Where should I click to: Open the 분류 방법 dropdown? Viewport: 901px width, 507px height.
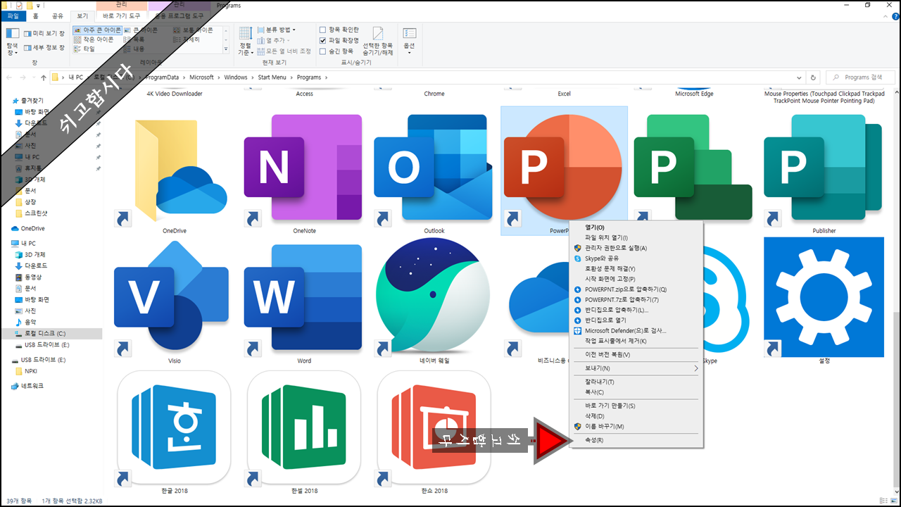coord(277,30)
